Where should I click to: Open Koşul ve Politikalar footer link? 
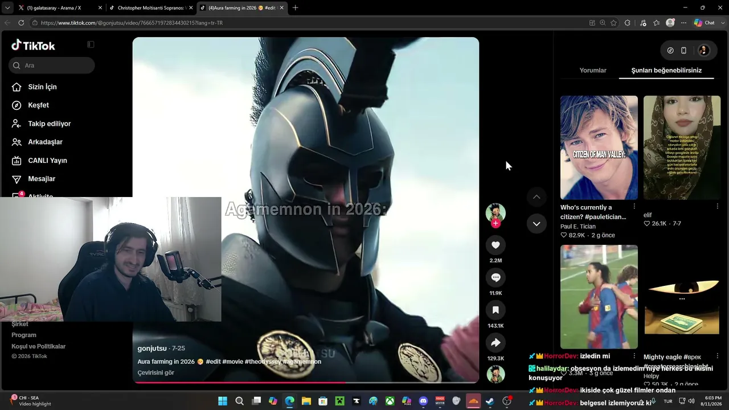(39, 346)
